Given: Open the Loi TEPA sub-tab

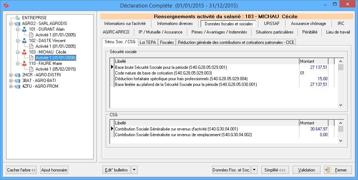Looking at the screenshot, I should click(x=148, y=42).
